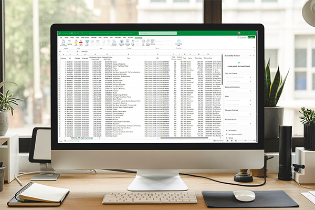Click the Share button
Screen dimensions: 315x210
pos(251,38)
